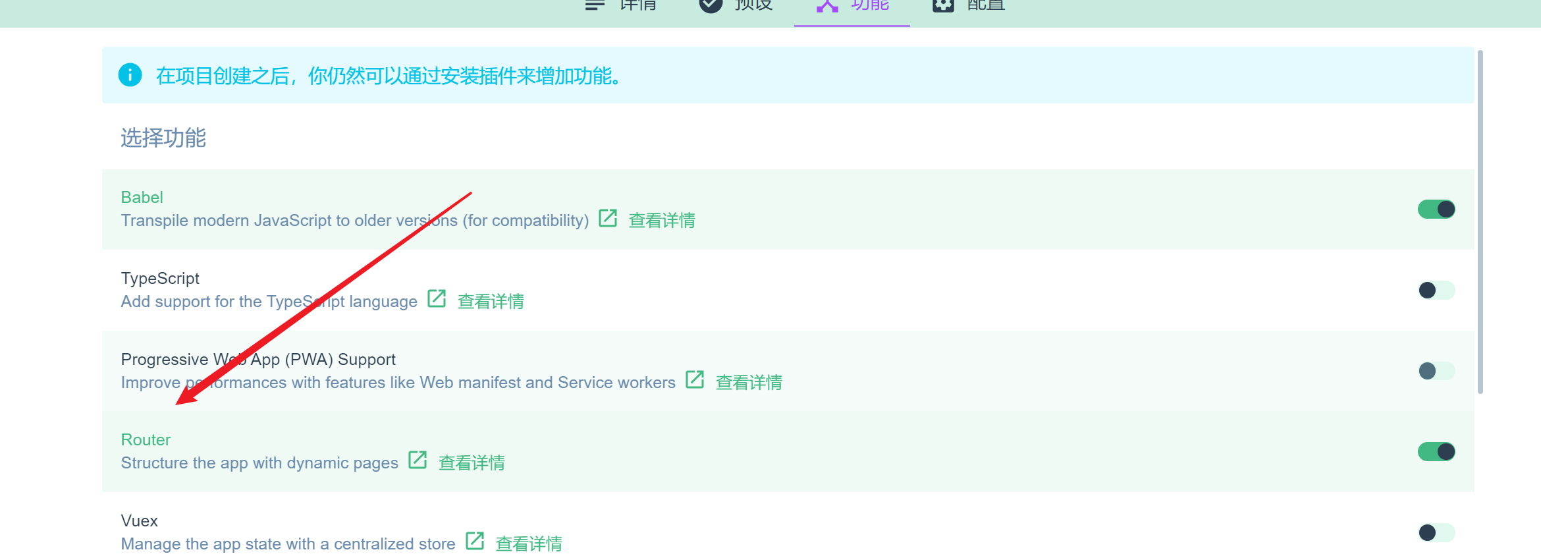Click the Babel feature title
This screenshot has width=1541, height=558.
(x=142, y=197)
